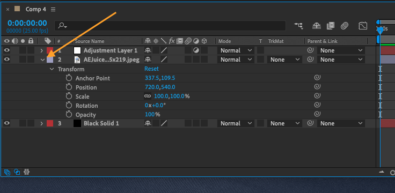This screenshot has height=193, width=395.
Task: Click the Scale property pick whip
Action: [x=317, y=95]
